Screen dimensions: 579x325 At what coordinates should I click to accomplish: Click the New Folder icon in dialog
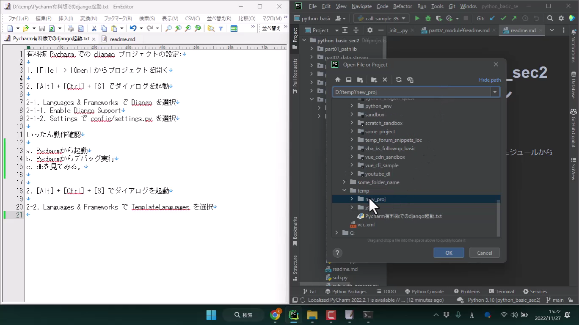click(x=374, y=80)
